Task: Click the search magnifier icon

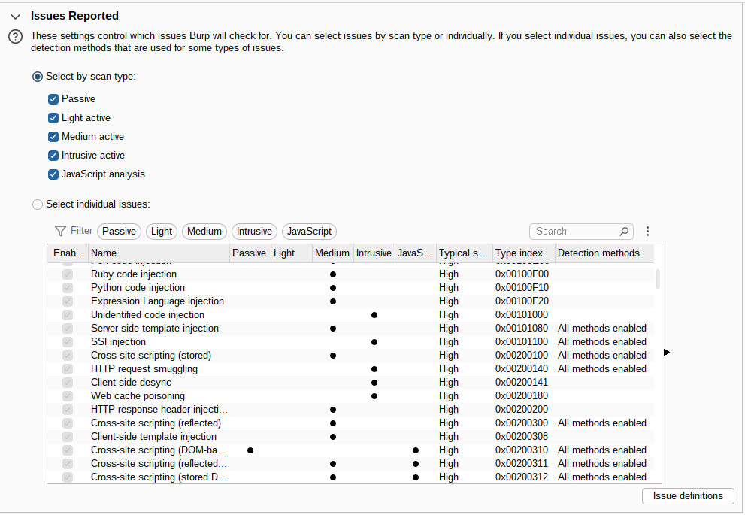Action: tap(624, 231)
